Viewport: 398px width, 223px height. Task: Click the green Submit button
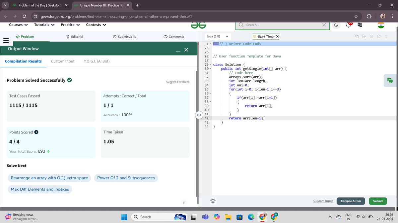(378, 201)
